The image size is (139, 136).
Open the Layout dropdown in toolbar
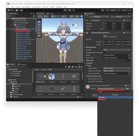pos(126,10)
